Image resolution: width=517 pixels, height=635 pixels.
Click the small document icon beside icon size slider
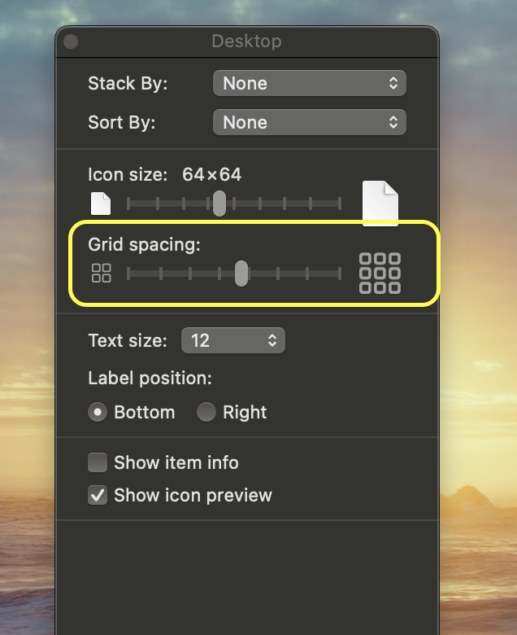tap(100, 203)
